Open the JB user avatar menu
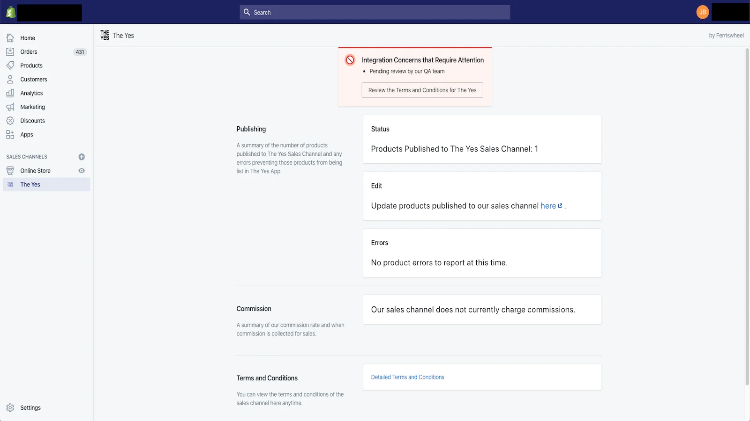 point(703,12)
